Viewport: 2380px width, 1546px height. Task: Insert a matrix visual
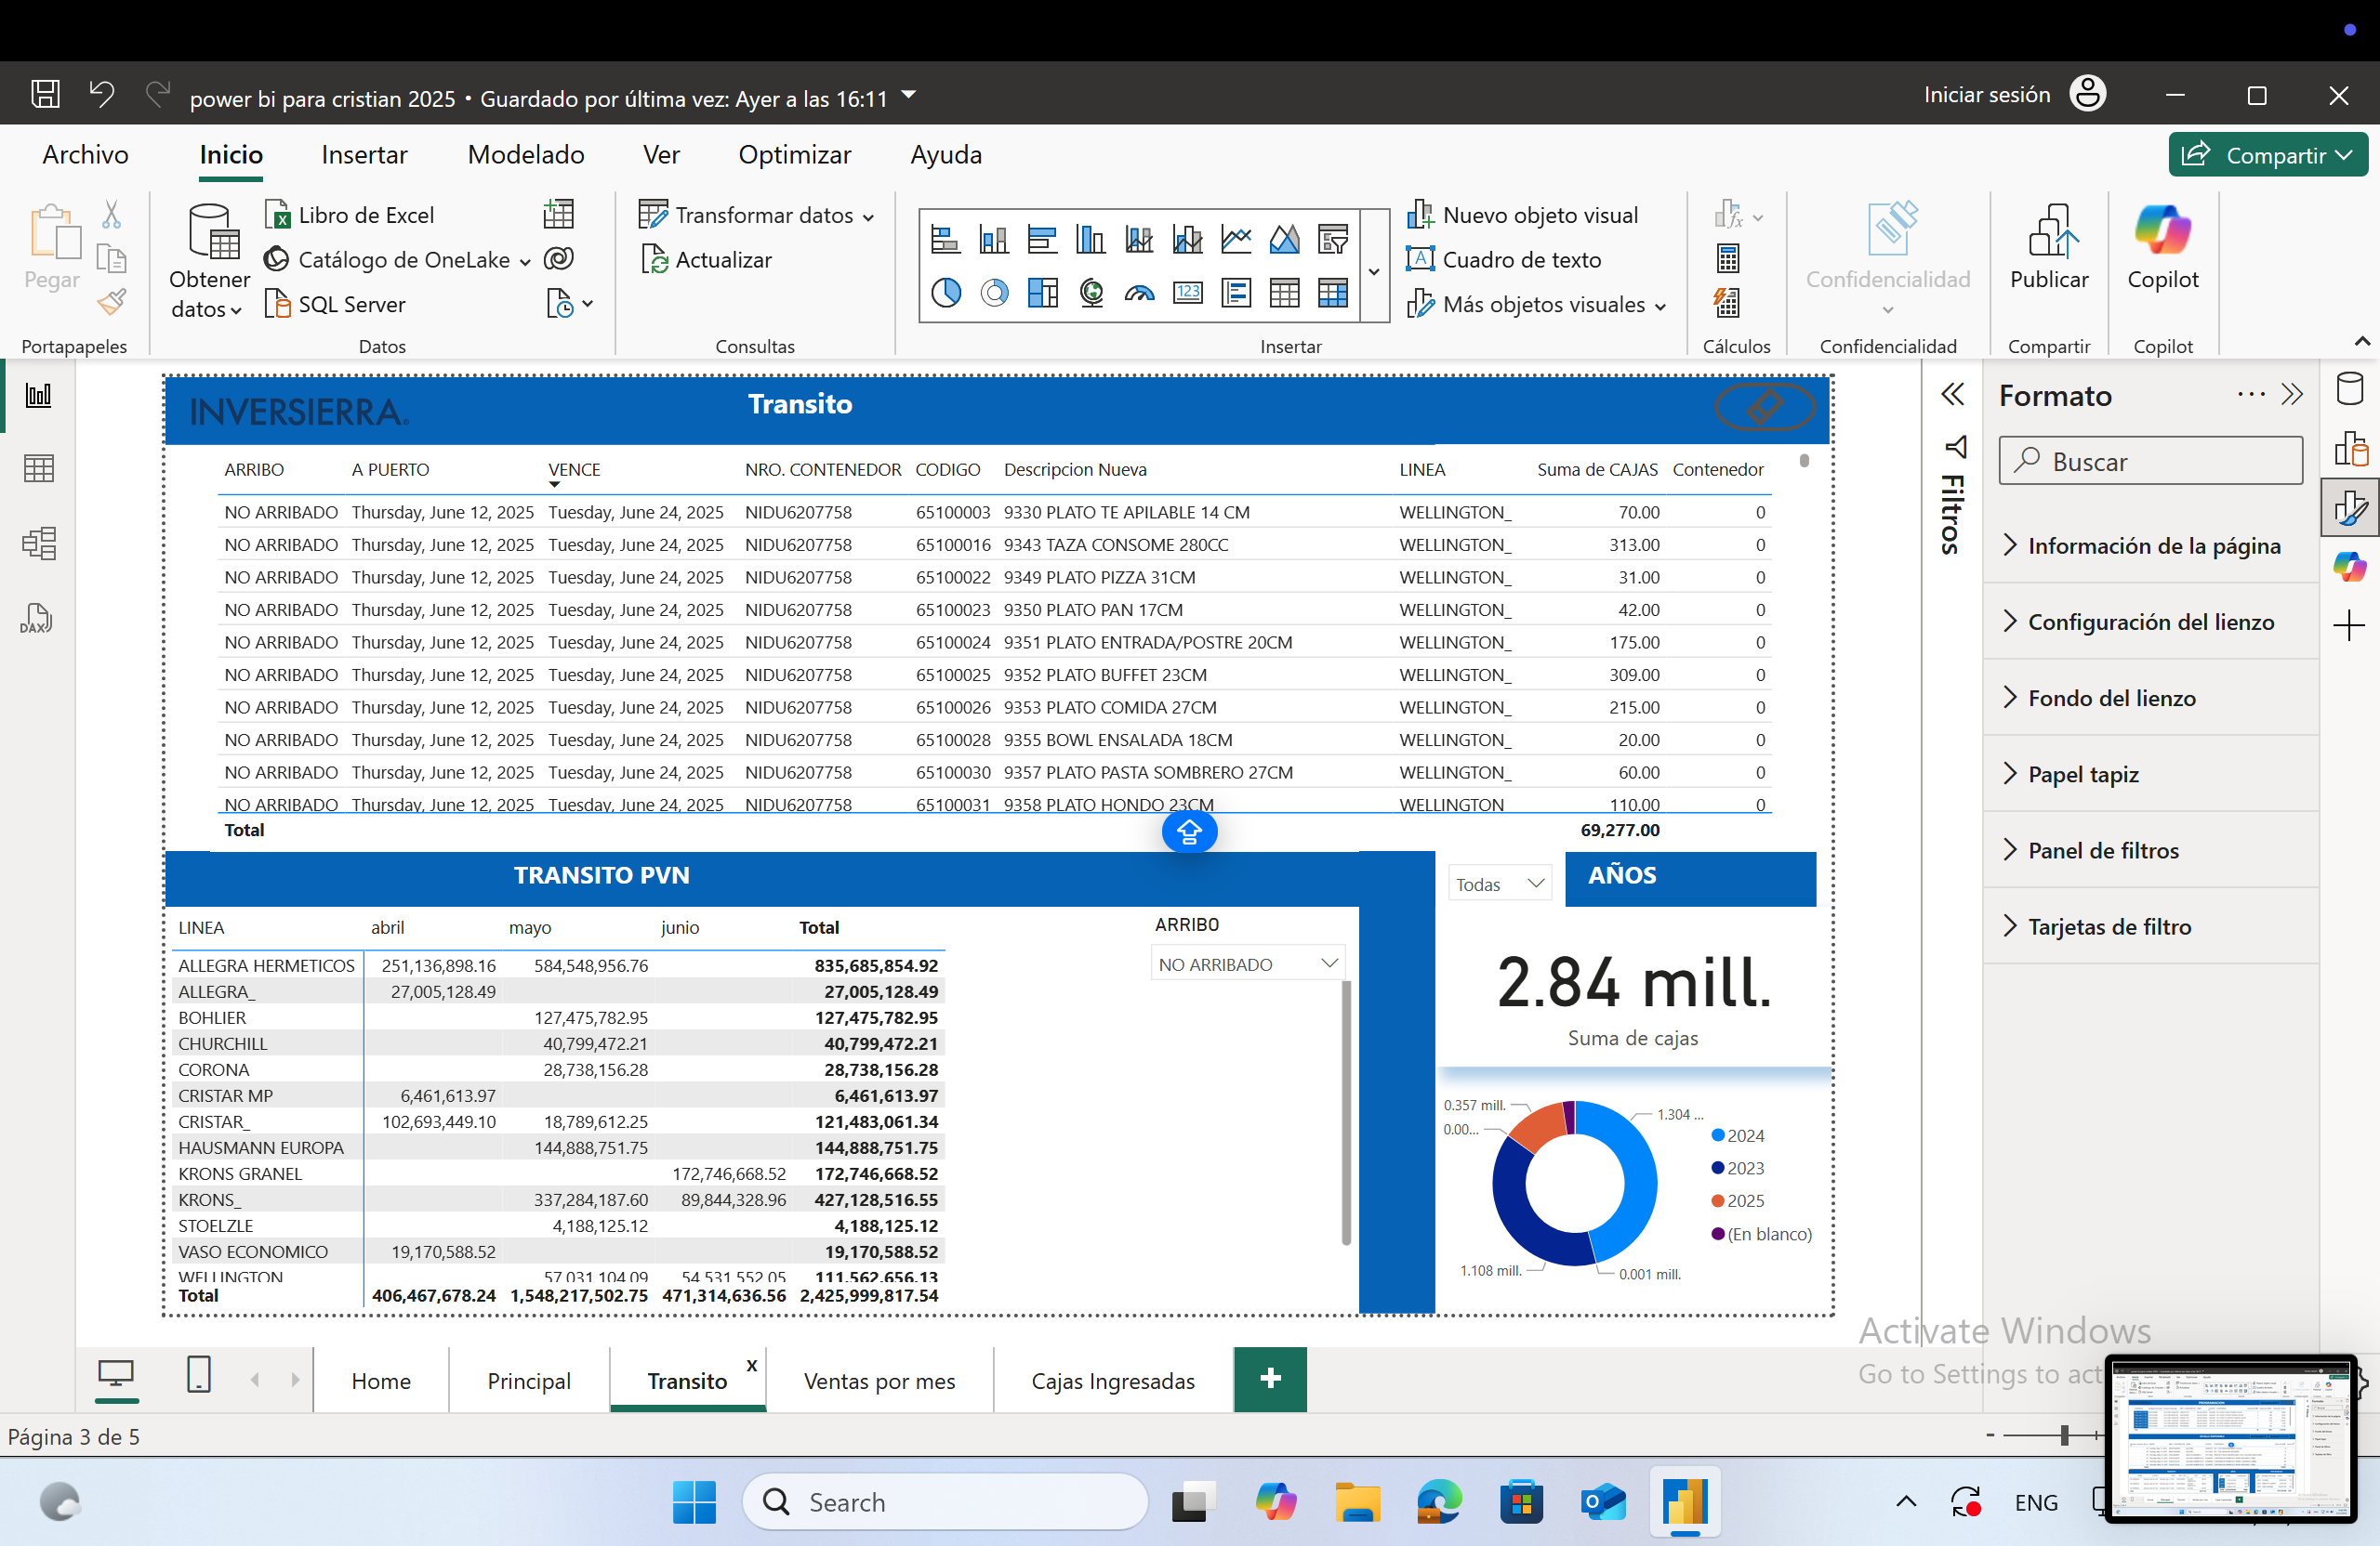[x=1333, y=293]
